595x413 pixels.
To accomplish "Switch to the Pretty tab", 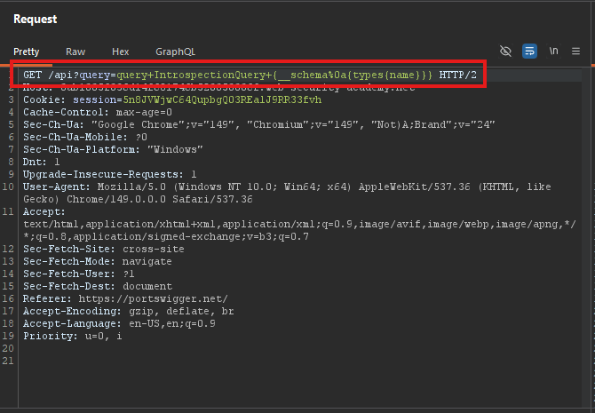I will tap(26, 52).
